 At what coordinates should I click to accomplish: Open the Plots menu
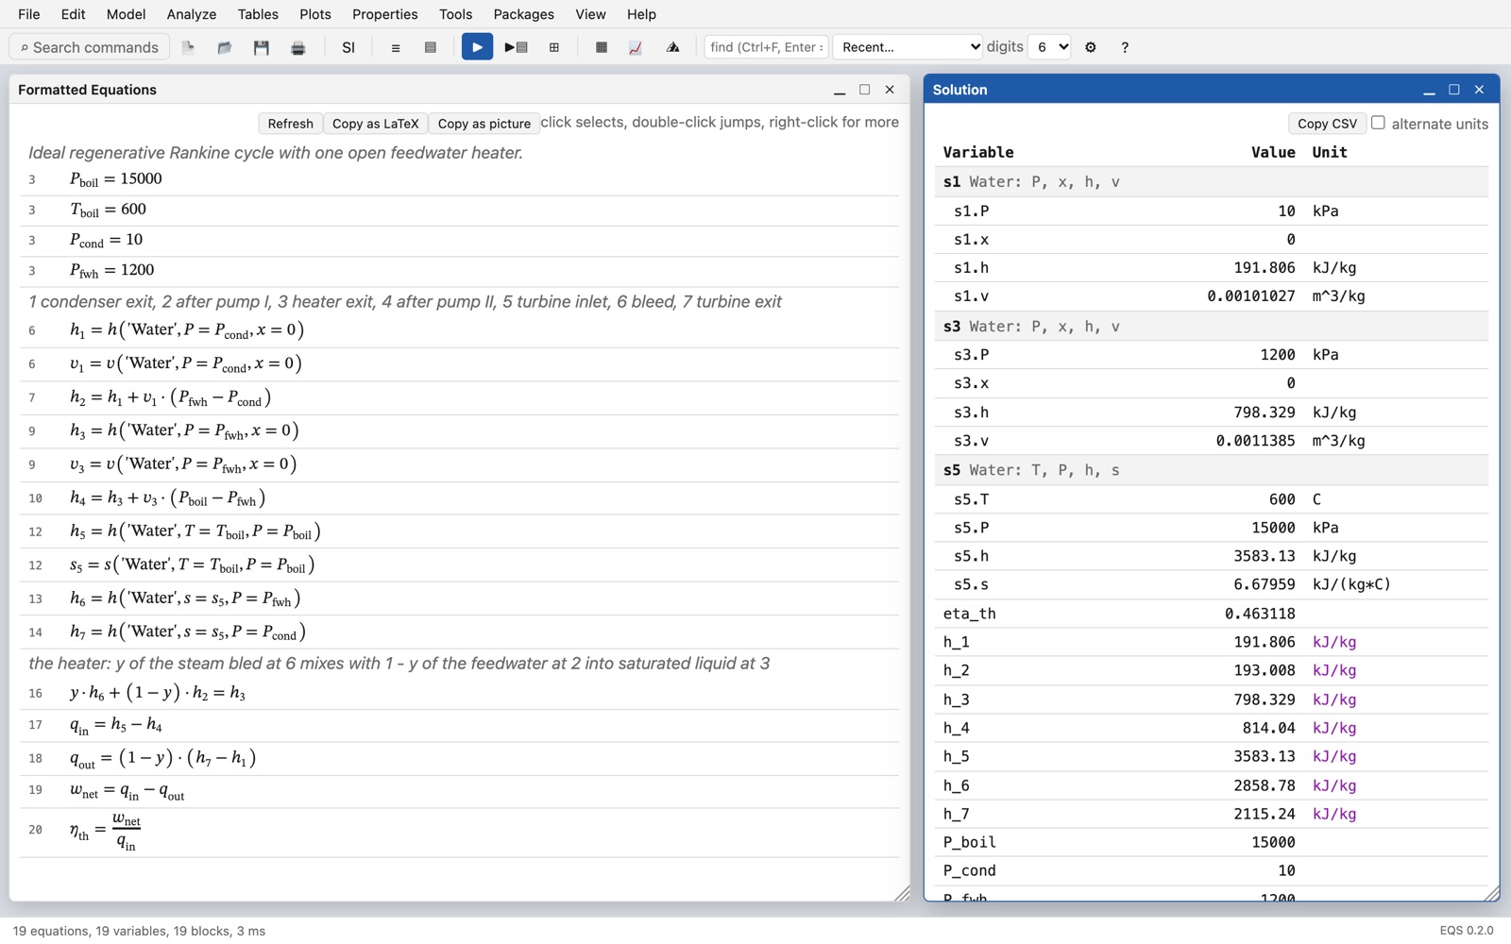(x=314, y=14)
